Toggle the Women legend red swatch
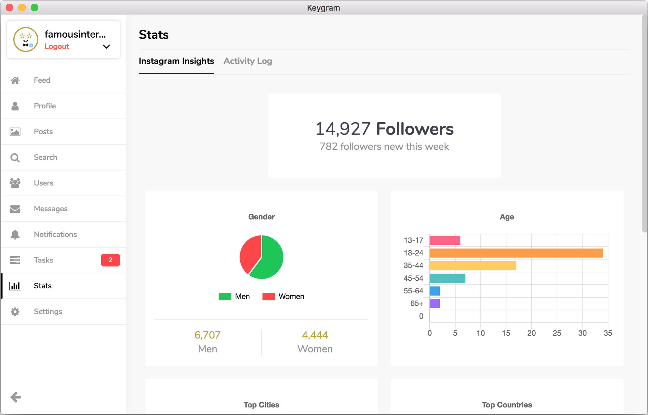 tap(269, 297)
